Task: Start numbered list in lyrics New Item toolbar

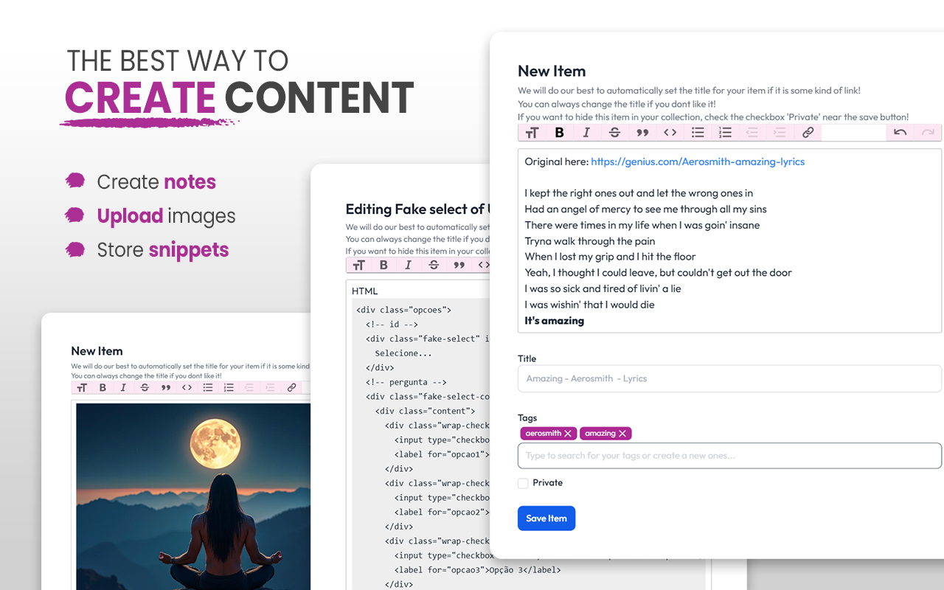Action: tap(725, 133)
